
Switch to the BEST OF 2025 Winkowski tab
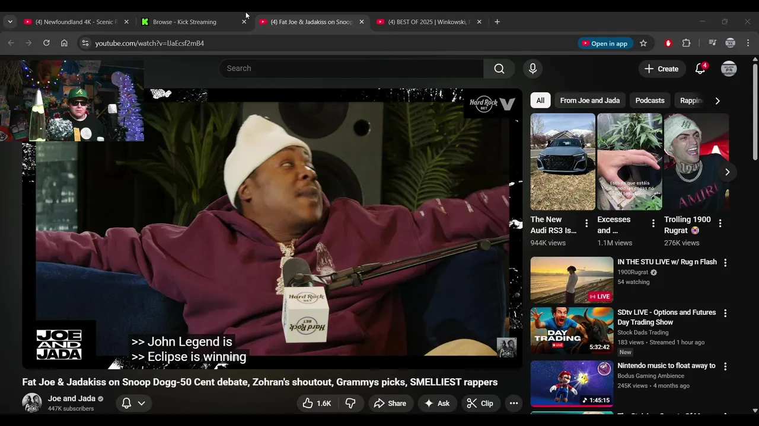[428, 22]
